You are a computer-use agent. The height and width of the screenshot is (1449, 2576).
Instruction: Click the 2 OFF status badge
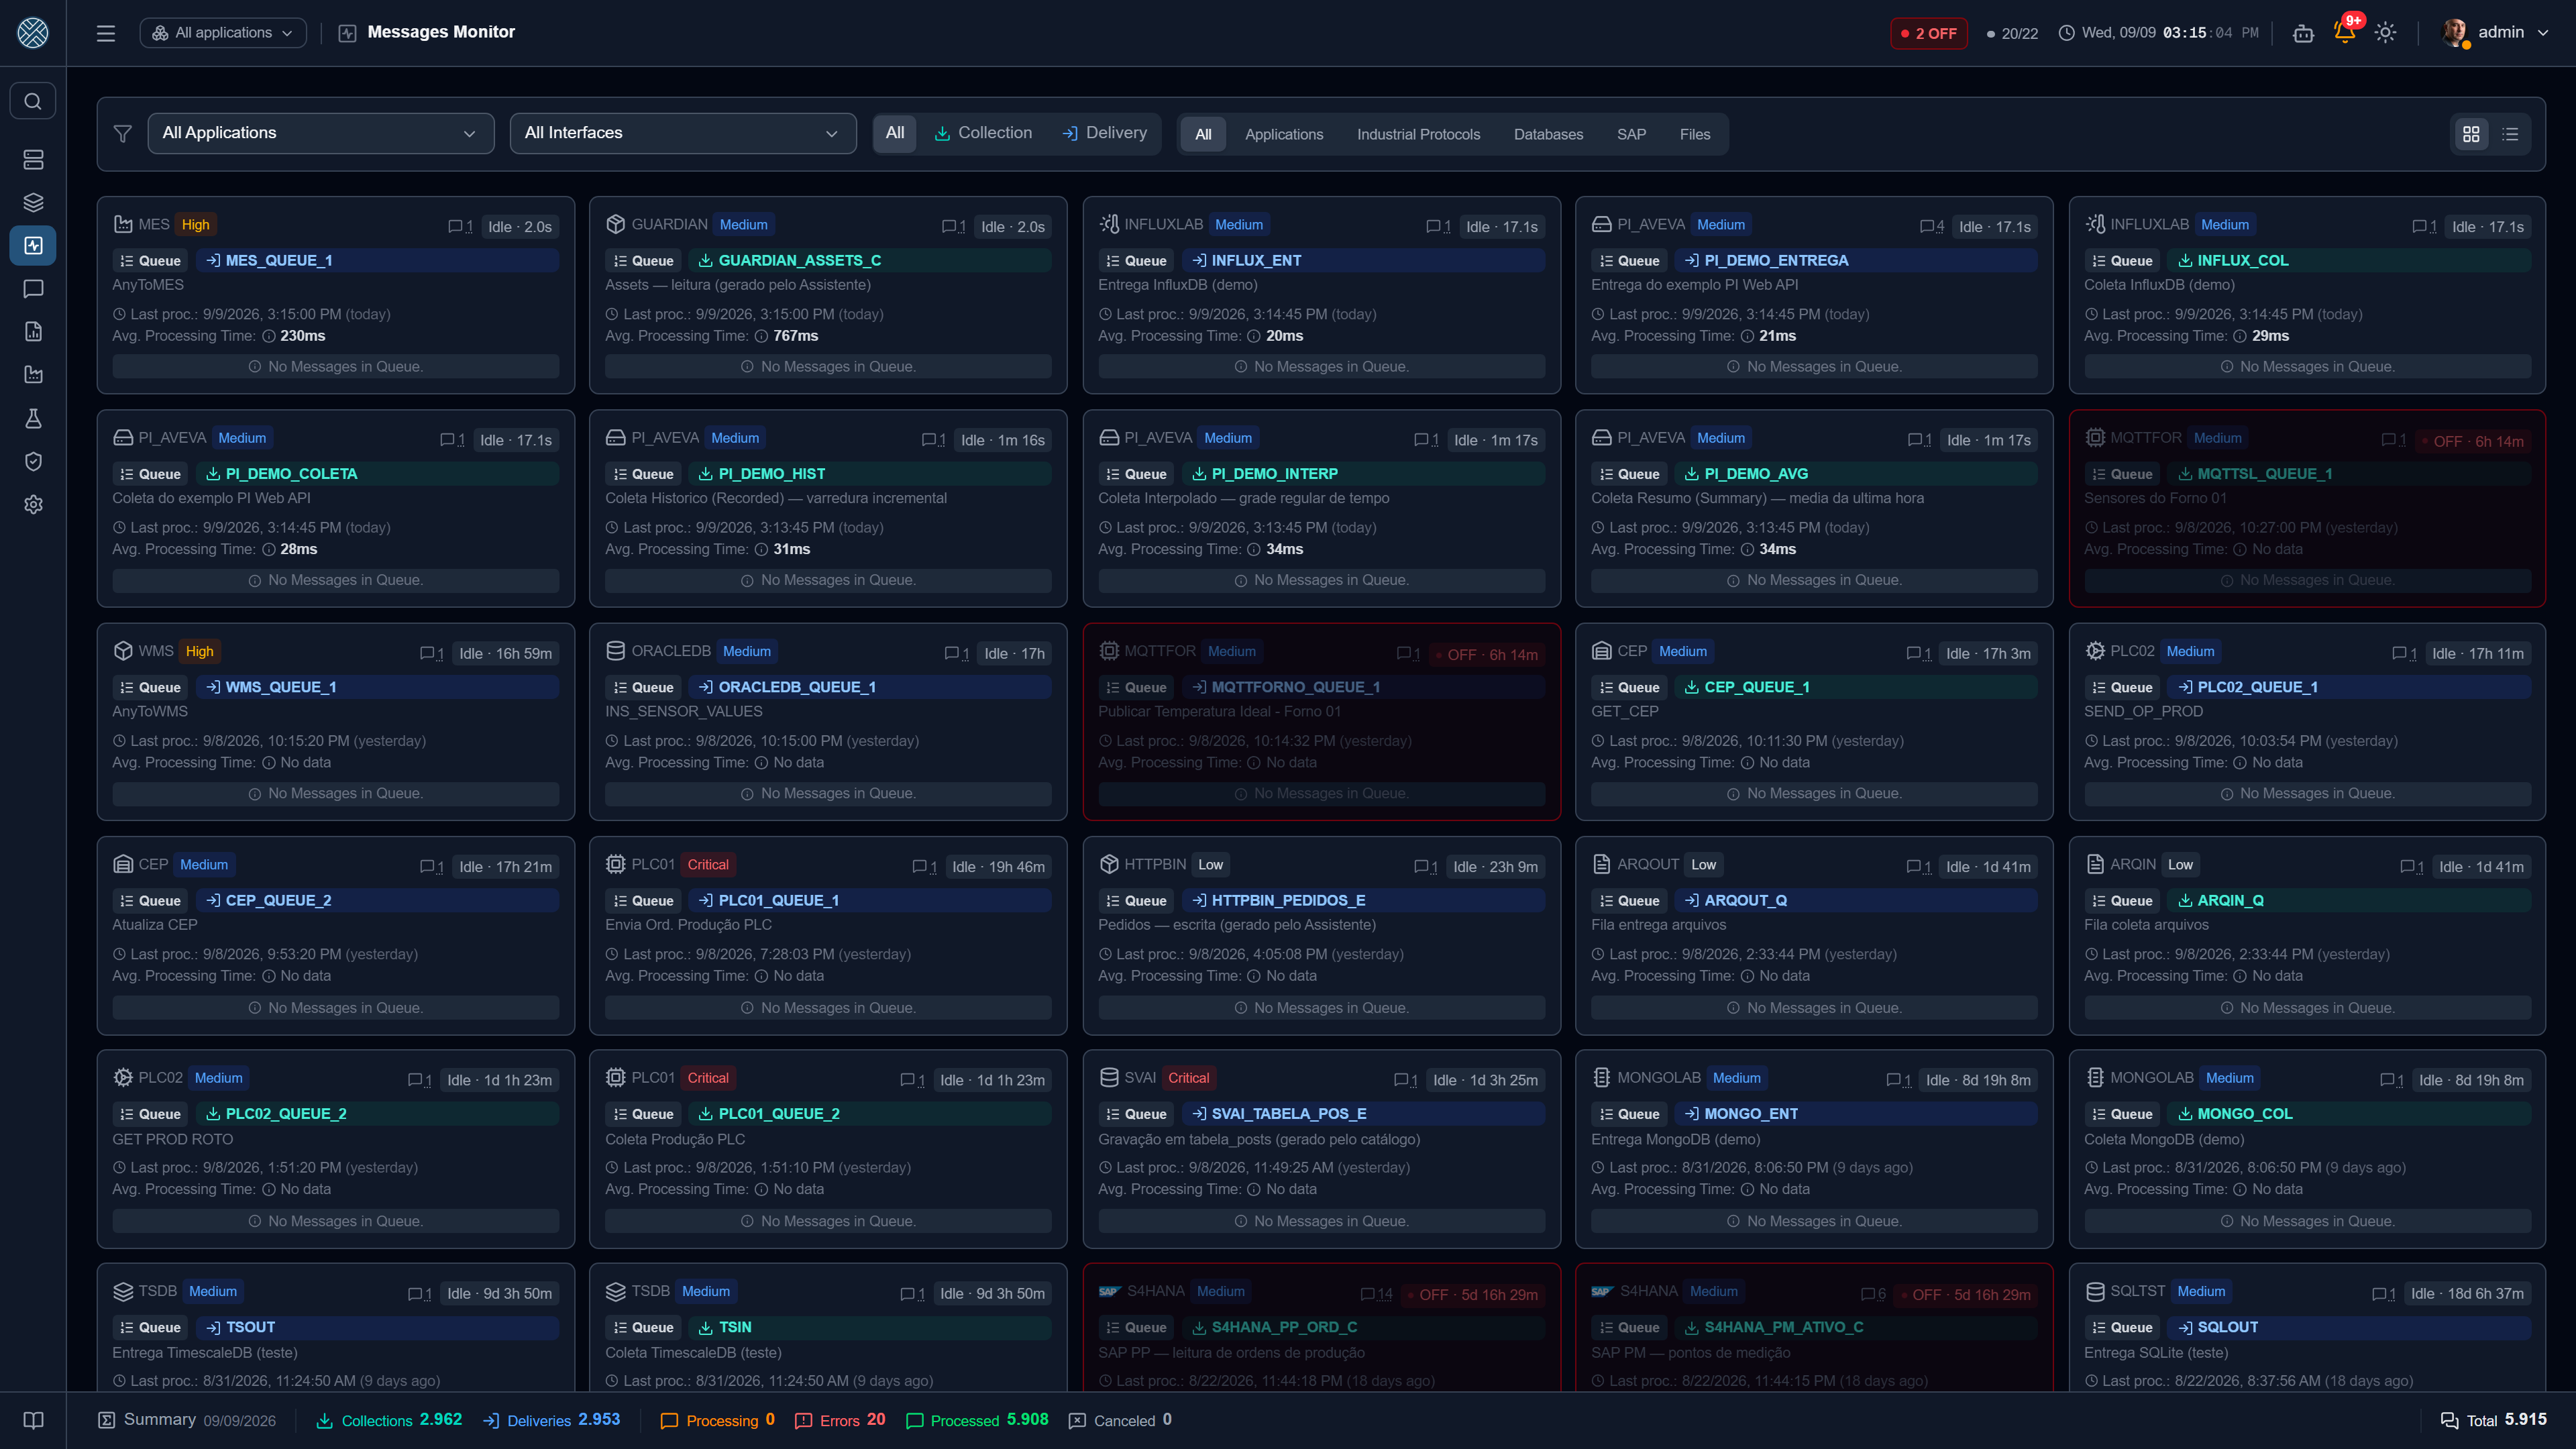pyautogui.click(x=1929, y=33)
